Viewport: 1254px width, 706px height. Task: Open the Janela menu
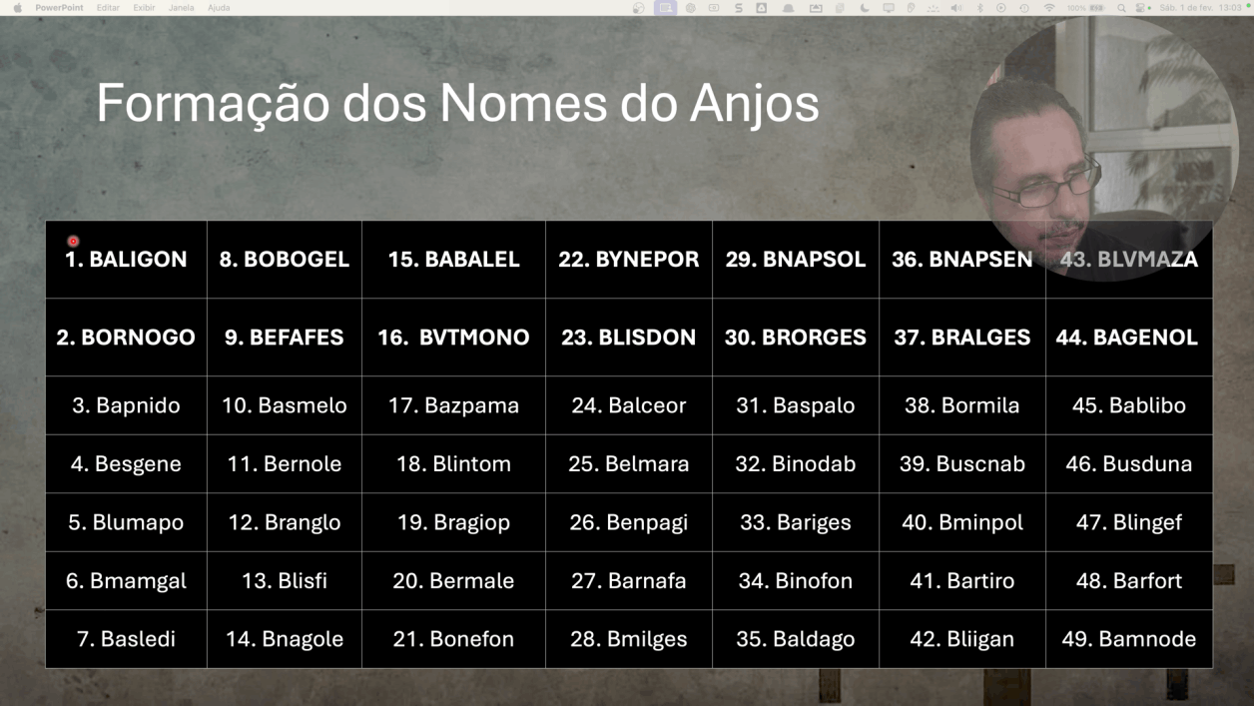(181, 7)
